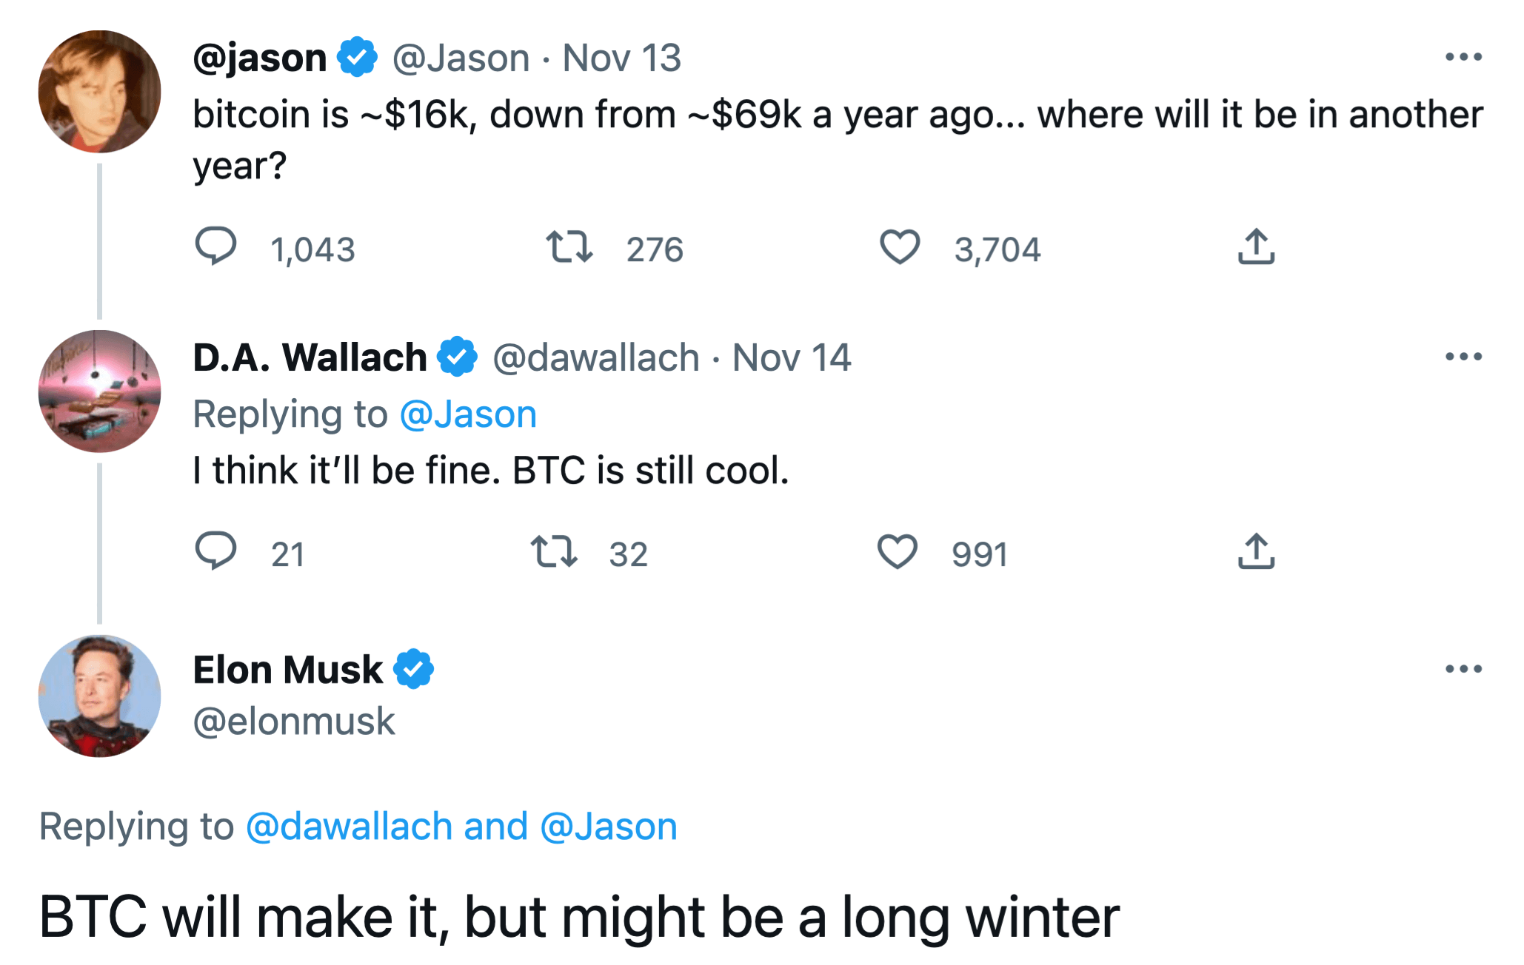
Task: Open @jason's profile picture
Action: point(100,92)
